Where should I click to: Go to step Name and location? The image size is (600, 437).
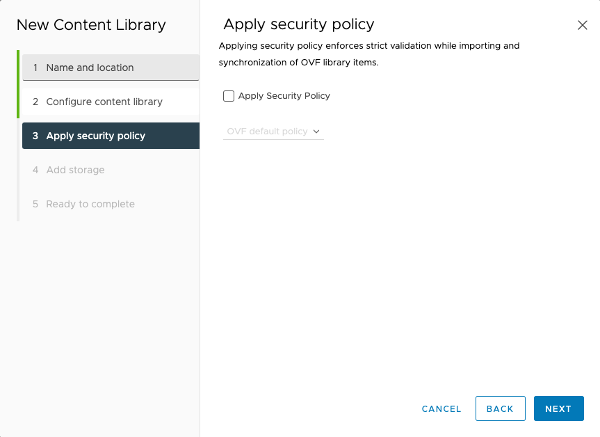point(111,67)
